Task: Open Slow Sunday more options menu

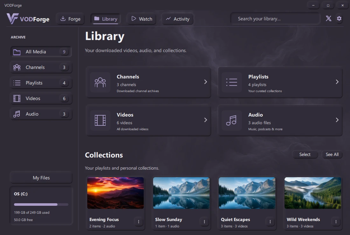Action: coord(204,222)
